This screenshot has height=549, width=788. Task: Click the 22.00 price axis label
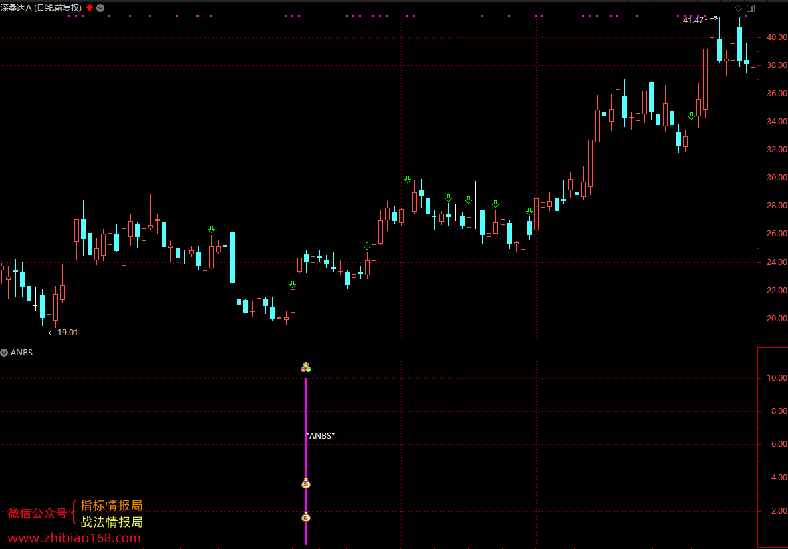coord(777,291)
